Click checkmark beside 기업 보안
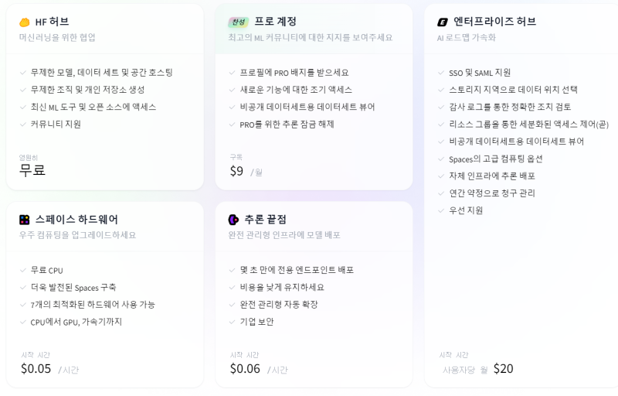 tap(233, 322)
